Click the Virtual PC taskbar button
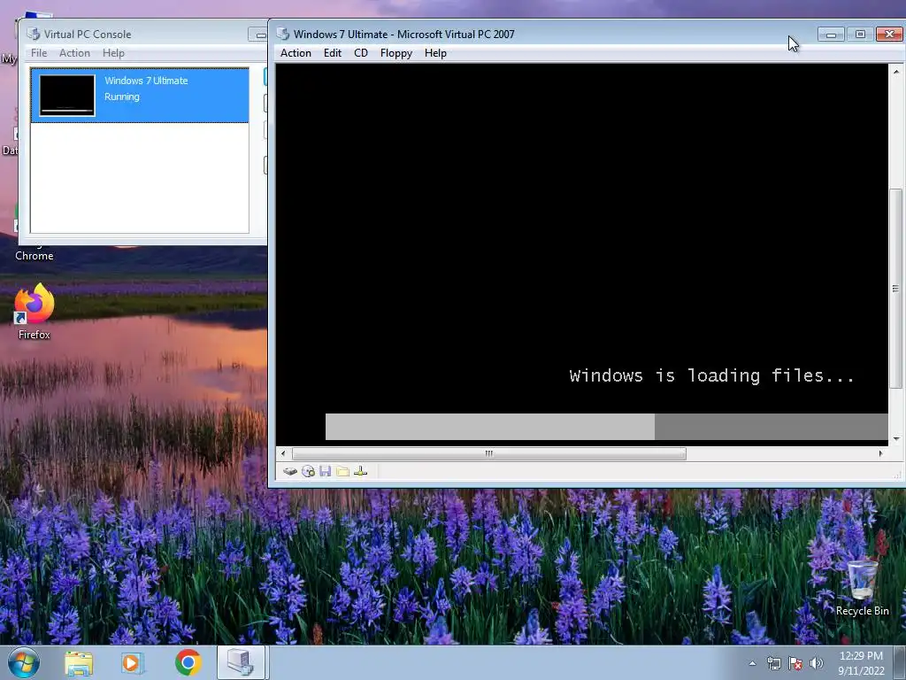The image size is (906, 680). pyautogui.click(x=241, y=663)
